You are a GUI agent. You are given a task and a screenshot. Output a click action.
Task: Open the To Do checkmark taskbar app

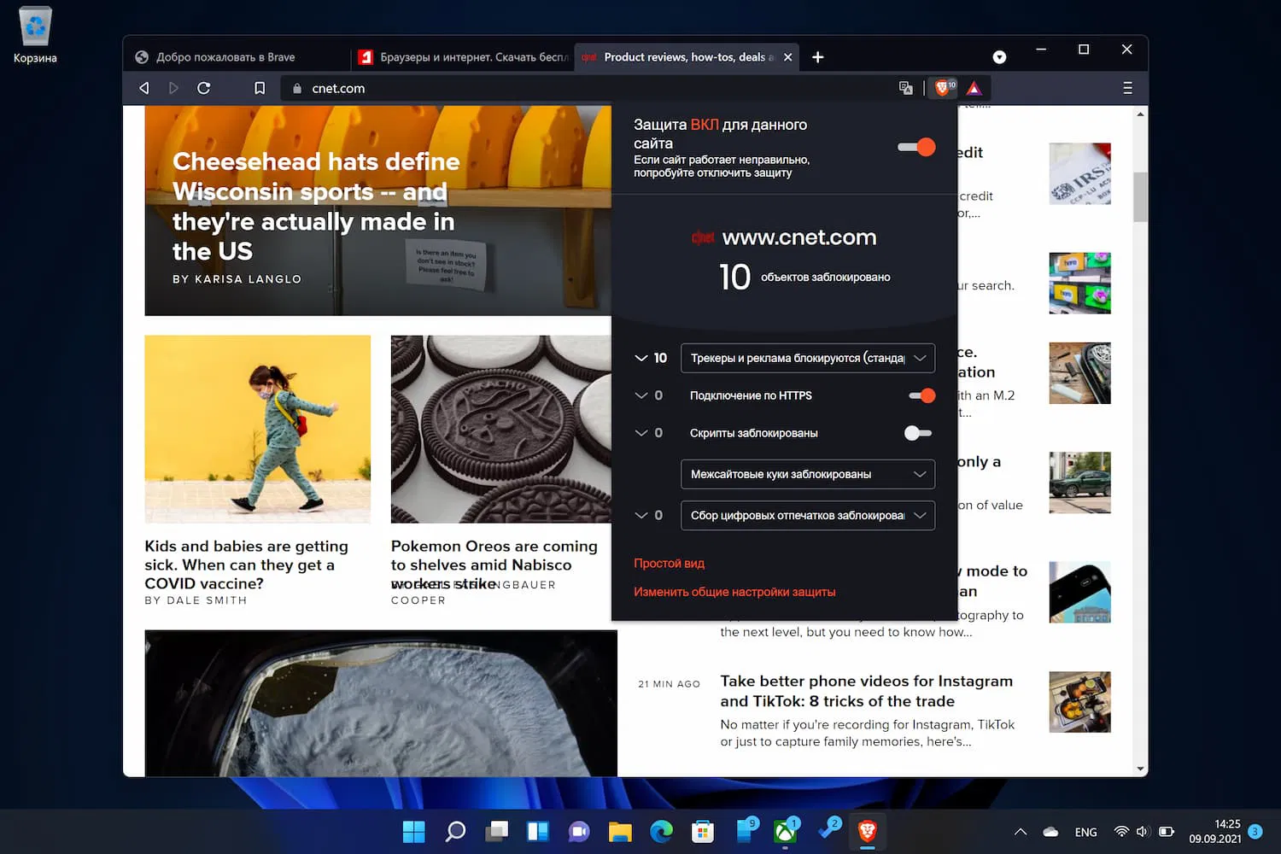[828, 831]
